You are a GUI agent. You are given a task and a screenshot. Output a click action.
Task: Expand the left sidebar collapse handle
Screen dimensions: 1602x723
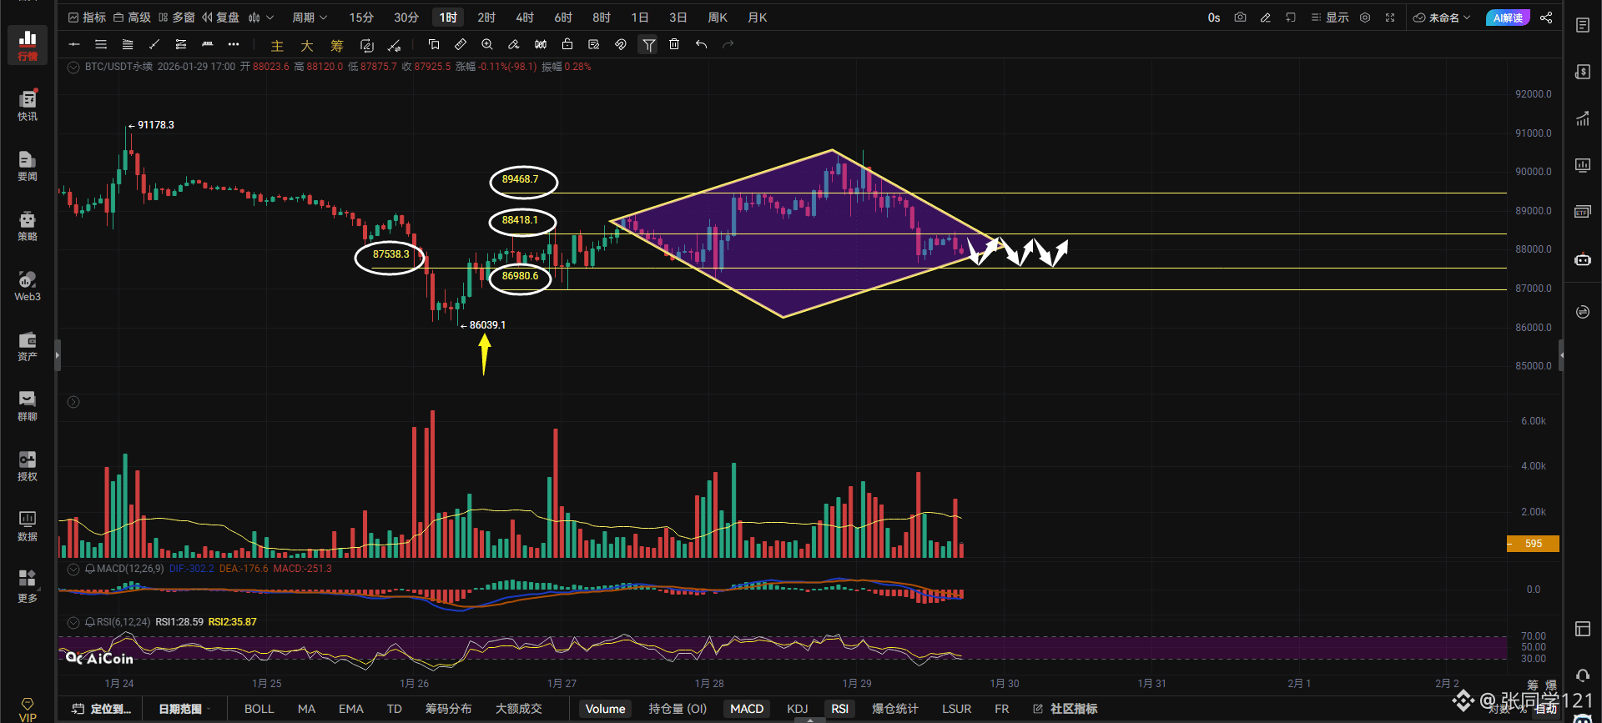(58, 355)
